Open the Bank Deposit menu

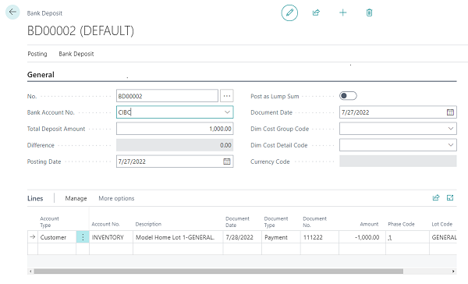76,54
